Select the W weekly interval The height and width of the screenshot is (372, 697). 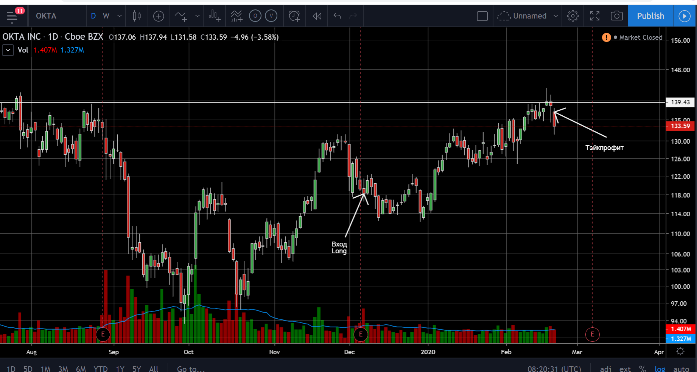pos(106,16)
